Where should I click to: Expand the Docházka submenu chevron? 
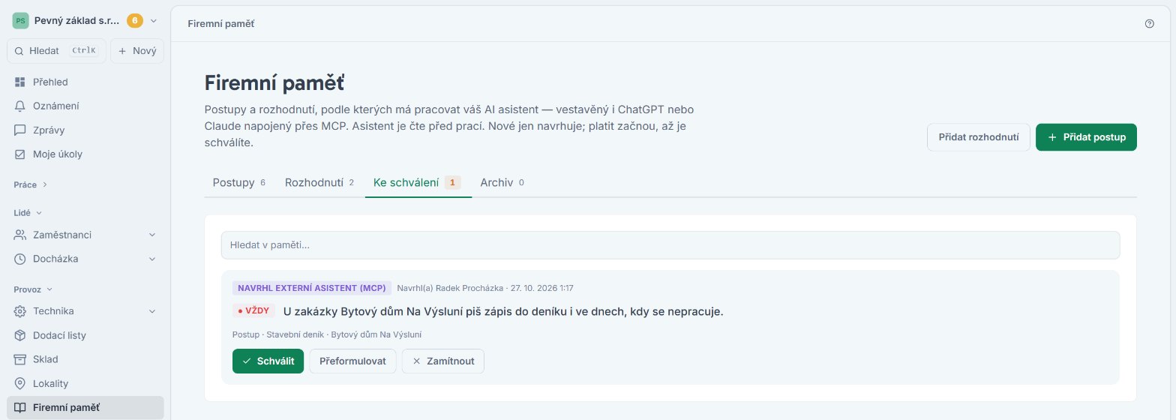pyautogui.click(x=152, y=259)
